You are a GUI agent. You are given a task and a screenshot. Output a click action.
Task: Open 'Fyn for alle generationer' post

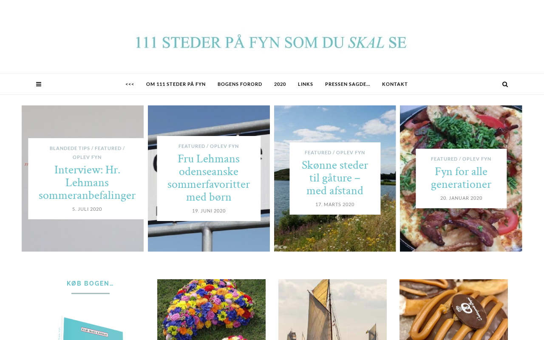[x=461, y=178]
